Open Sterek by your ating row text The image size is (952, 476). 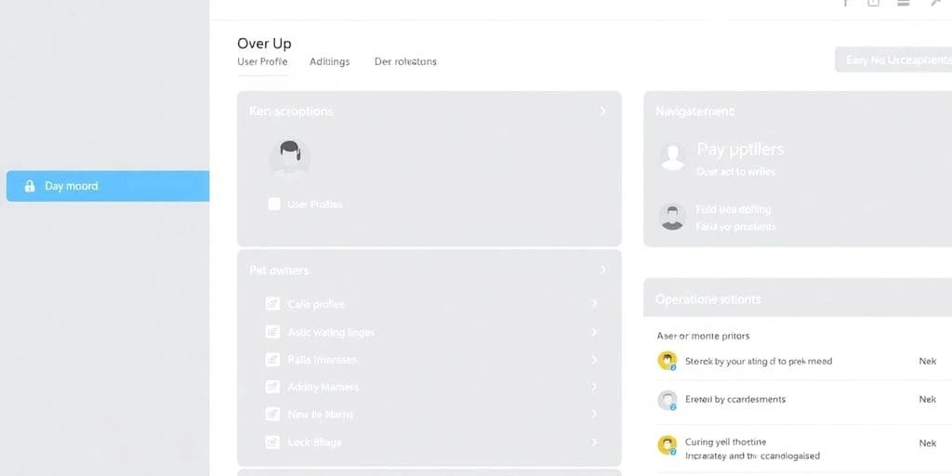click(759, 361)
